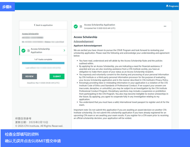190x147 pixels.
Task: Go back via the Back to application arrow
Action: [35, 25]
